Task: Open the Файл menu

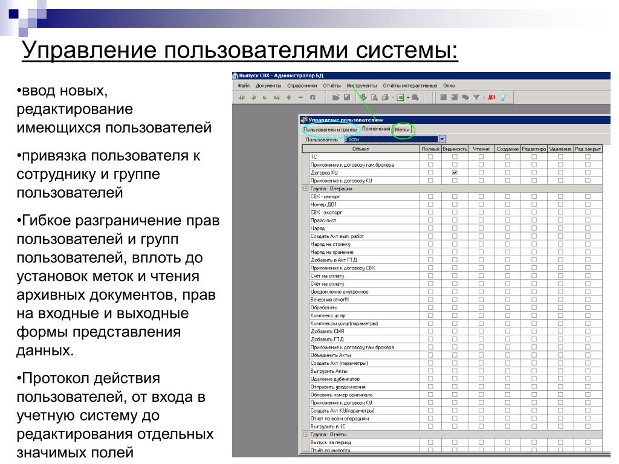Action: tap(244, 86)
